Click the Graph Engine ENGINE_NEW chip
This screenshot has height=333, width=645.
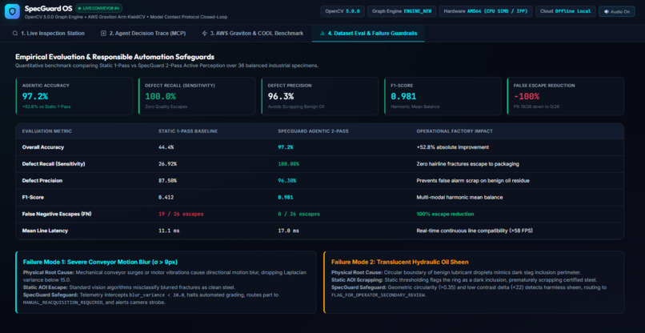tap(402, 11)
